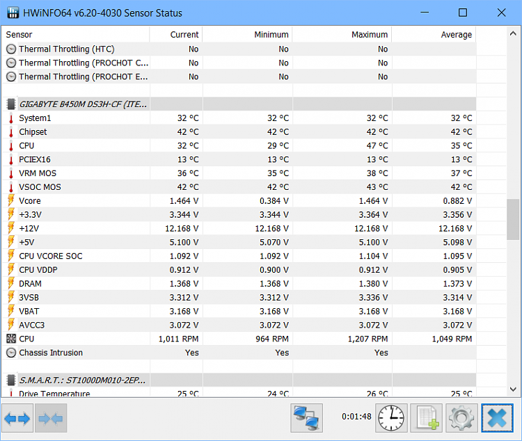Click the GIGABYTE B450M chip icon

(x=11, y=104)
